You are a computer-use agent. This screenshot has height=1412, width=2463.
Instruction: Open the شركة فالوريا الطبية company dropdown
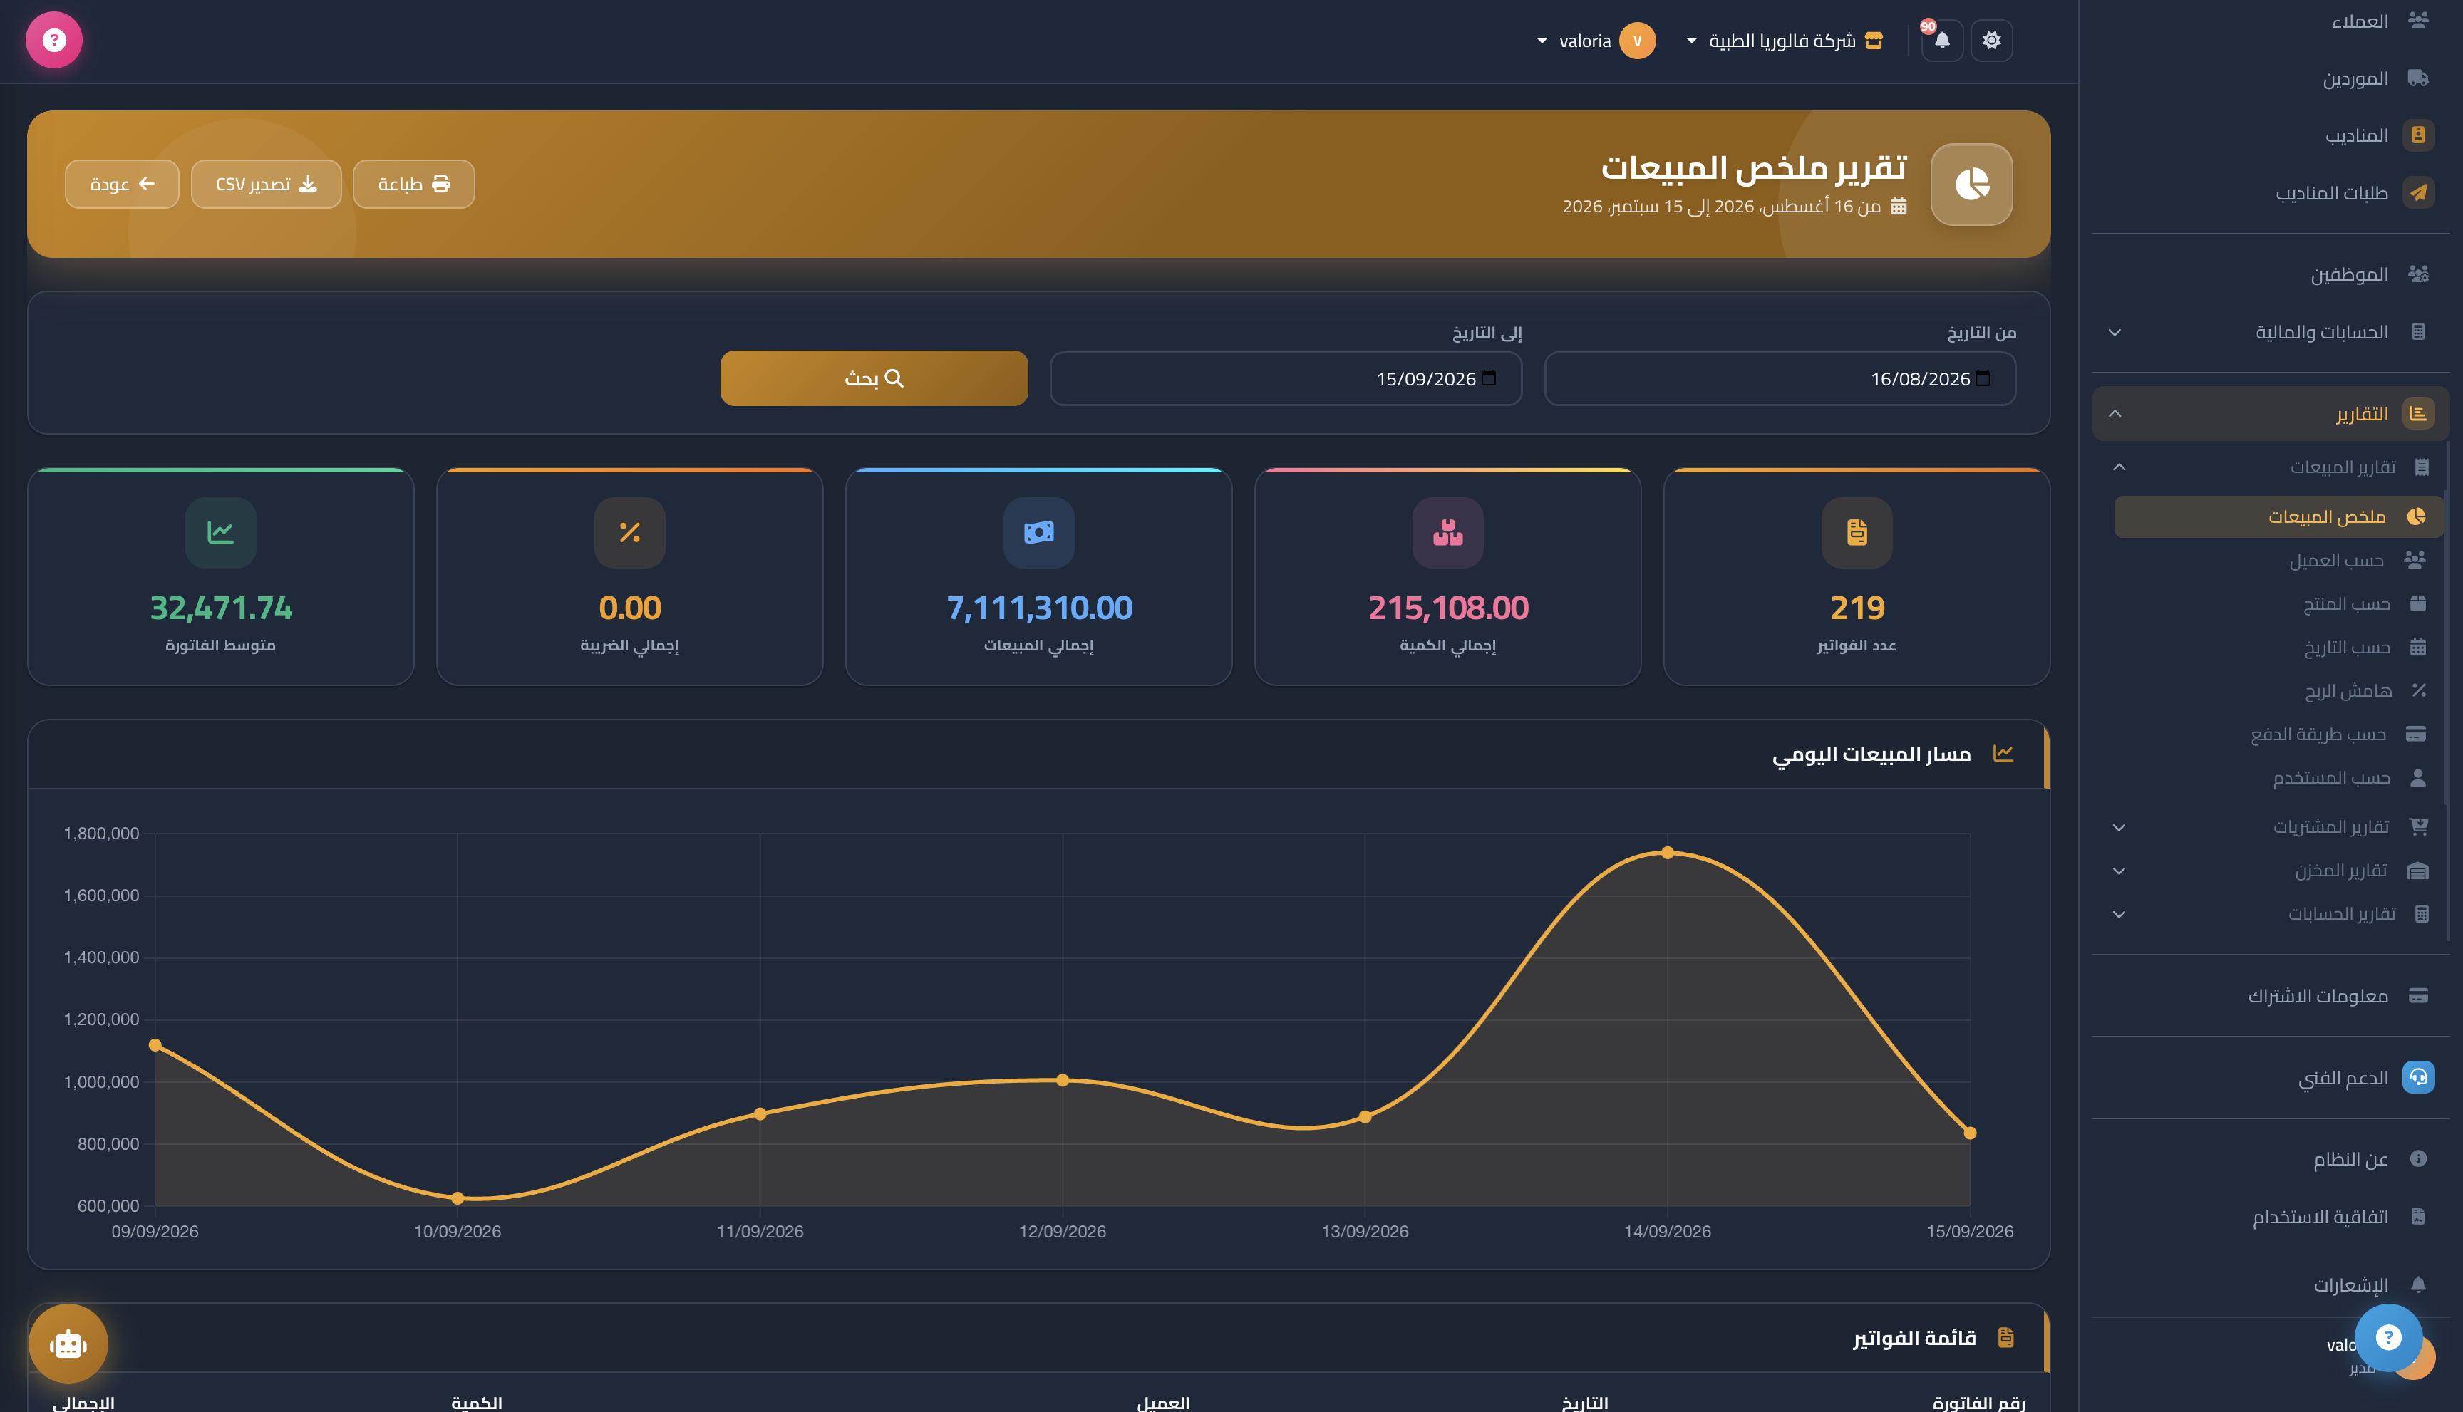(x=1785, y=41)
